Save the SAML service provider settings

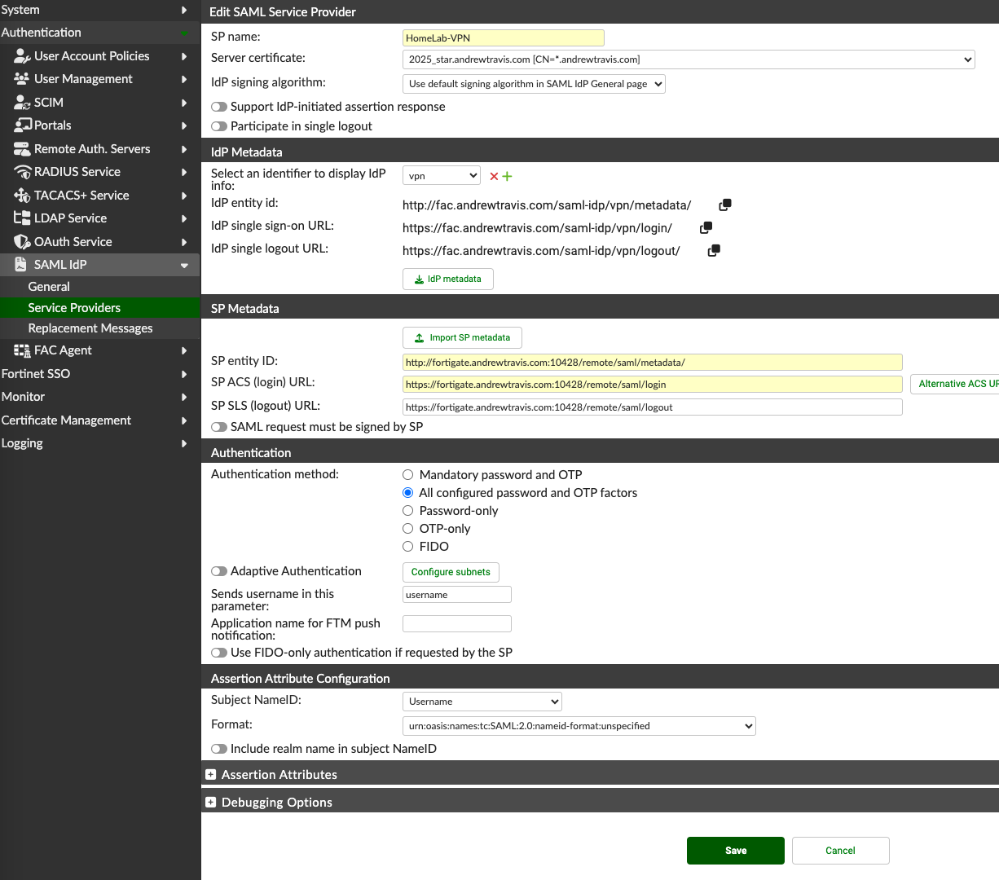(735, 850)
